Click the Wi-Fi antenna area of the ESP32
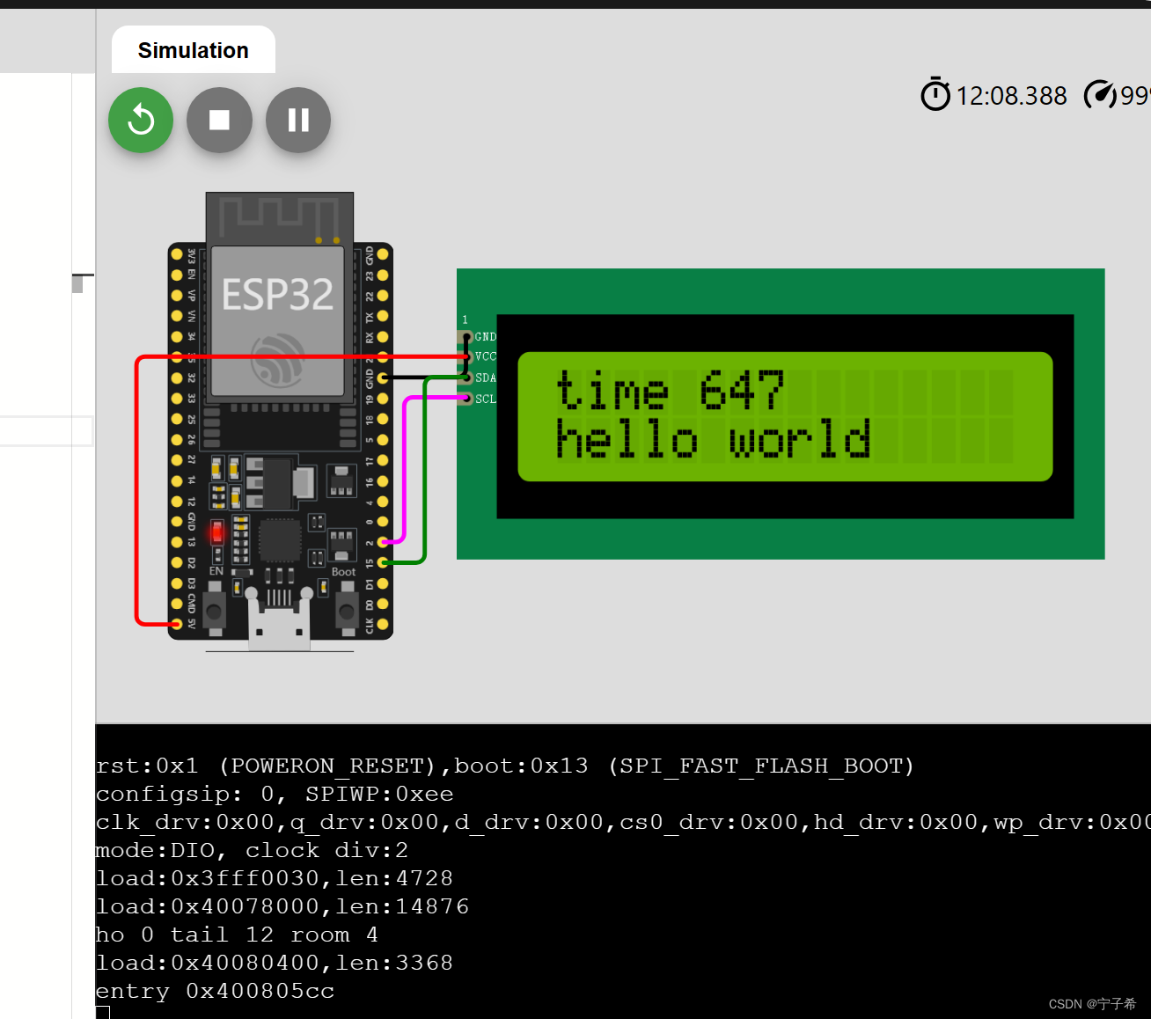The image size is (1151, 1019). (279, 216)
